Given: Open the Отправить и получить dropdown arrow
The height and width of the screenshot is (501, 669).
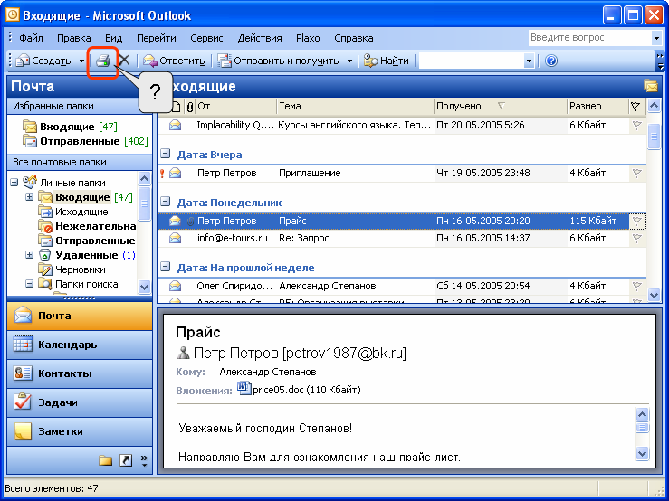Looking at the screenshot, I should (349, 61).
